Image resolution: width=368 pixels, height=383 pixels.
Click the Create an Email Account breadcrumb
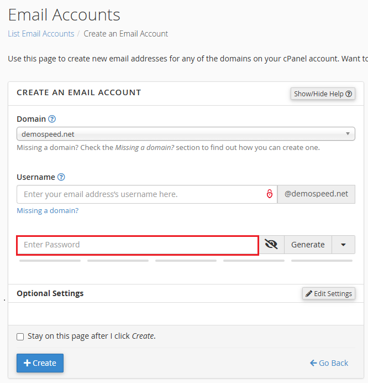pyautogui.click(x=126, y=34)
